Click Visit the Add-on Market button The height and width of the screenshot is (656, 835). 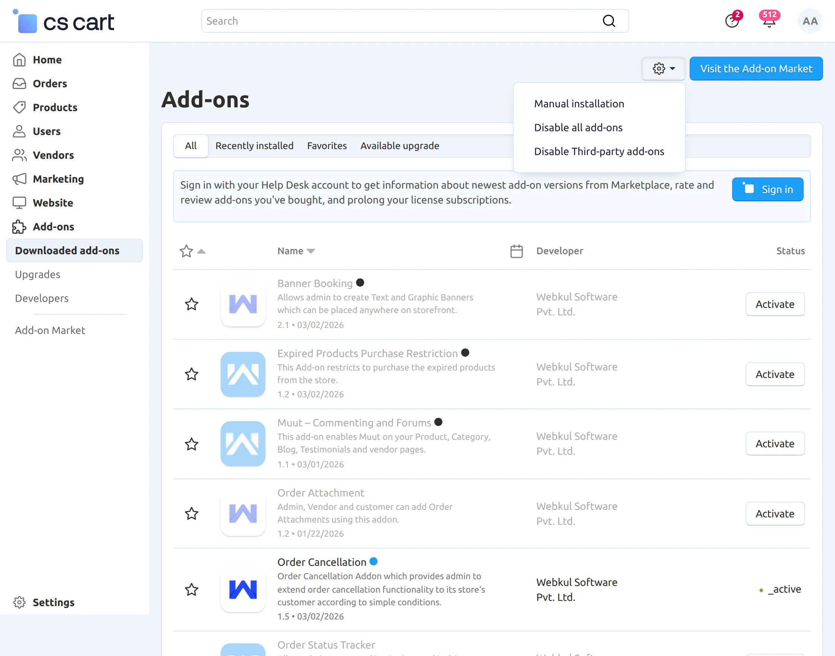[756, 69]
